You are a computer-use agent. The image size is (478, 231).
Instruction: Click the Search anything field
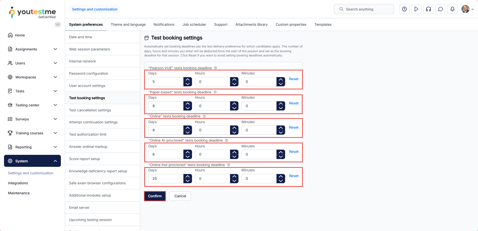tap(364, 9)
